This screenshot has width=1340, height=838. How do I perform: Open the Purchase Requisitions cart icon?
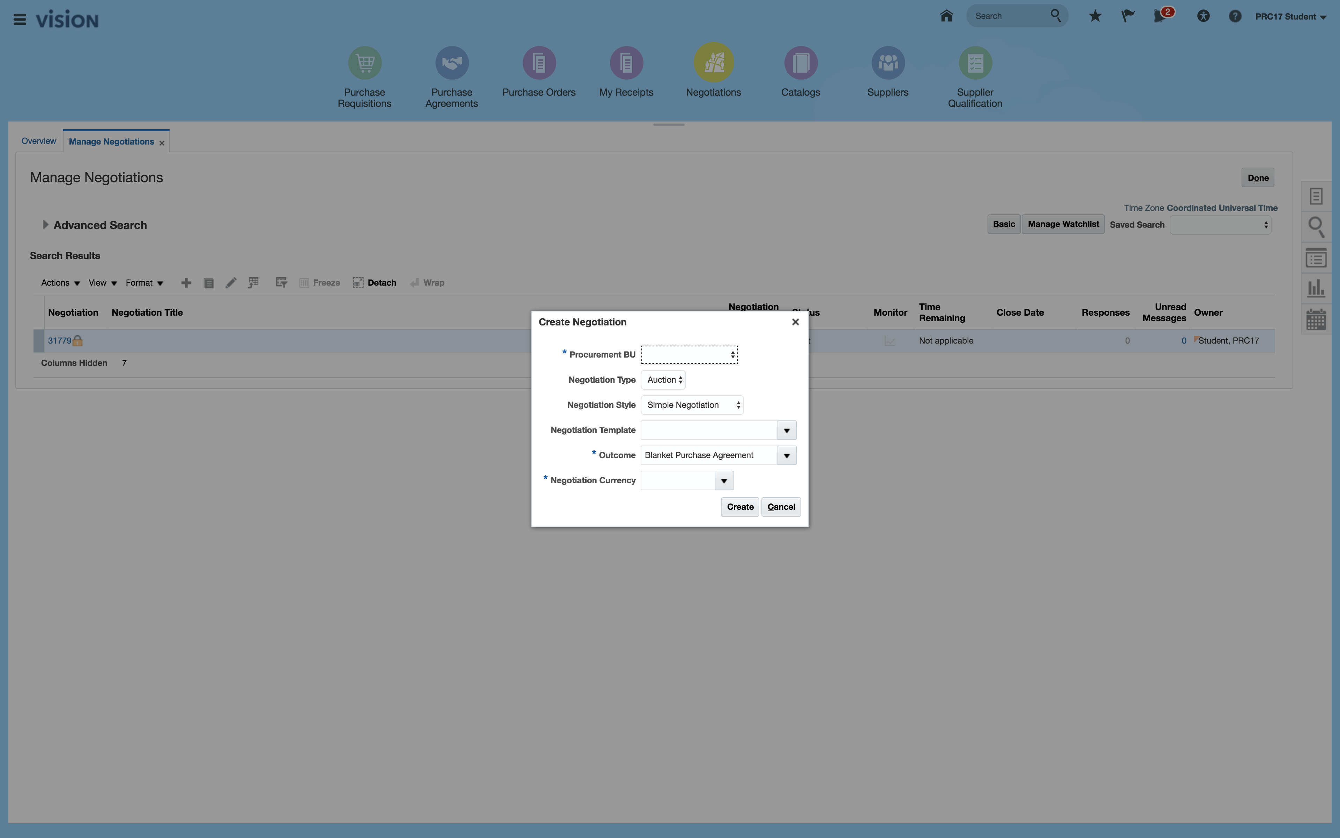[364, 63]
